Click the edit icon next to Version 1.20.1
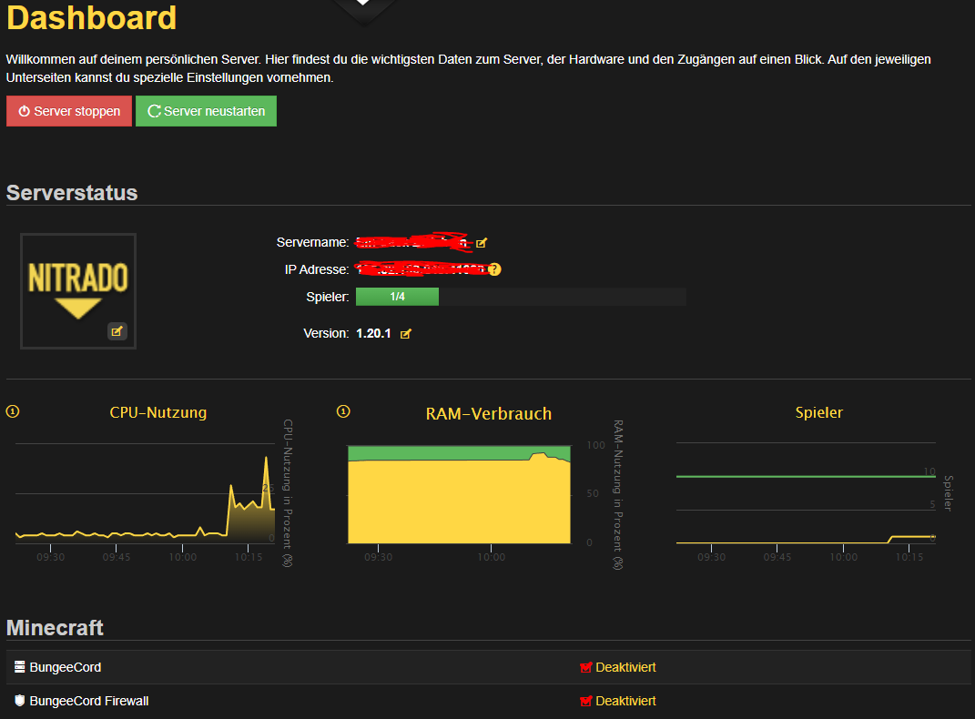The image size is (975, 719). (406, 333)
